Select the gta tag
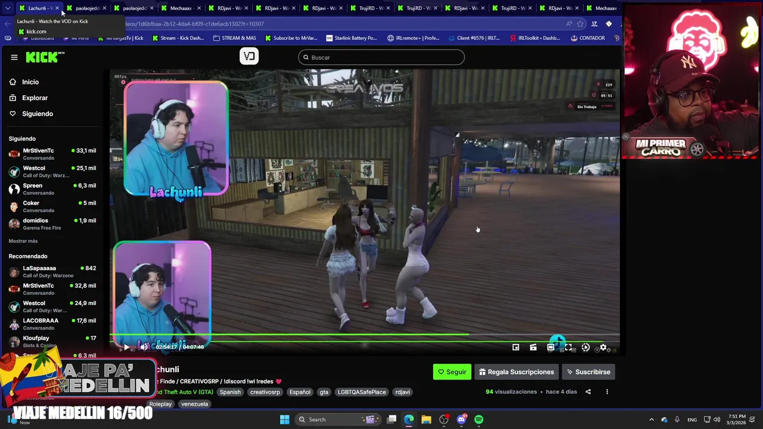Screen dimensions: 763x429 [x=324, y=392]
